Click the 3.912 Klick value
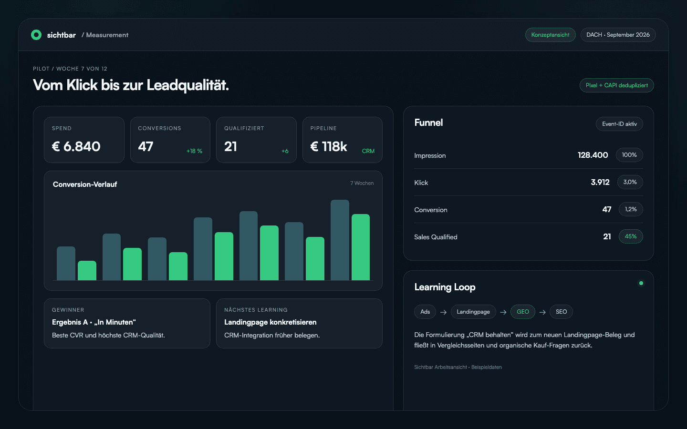 [x=600, y=182]
